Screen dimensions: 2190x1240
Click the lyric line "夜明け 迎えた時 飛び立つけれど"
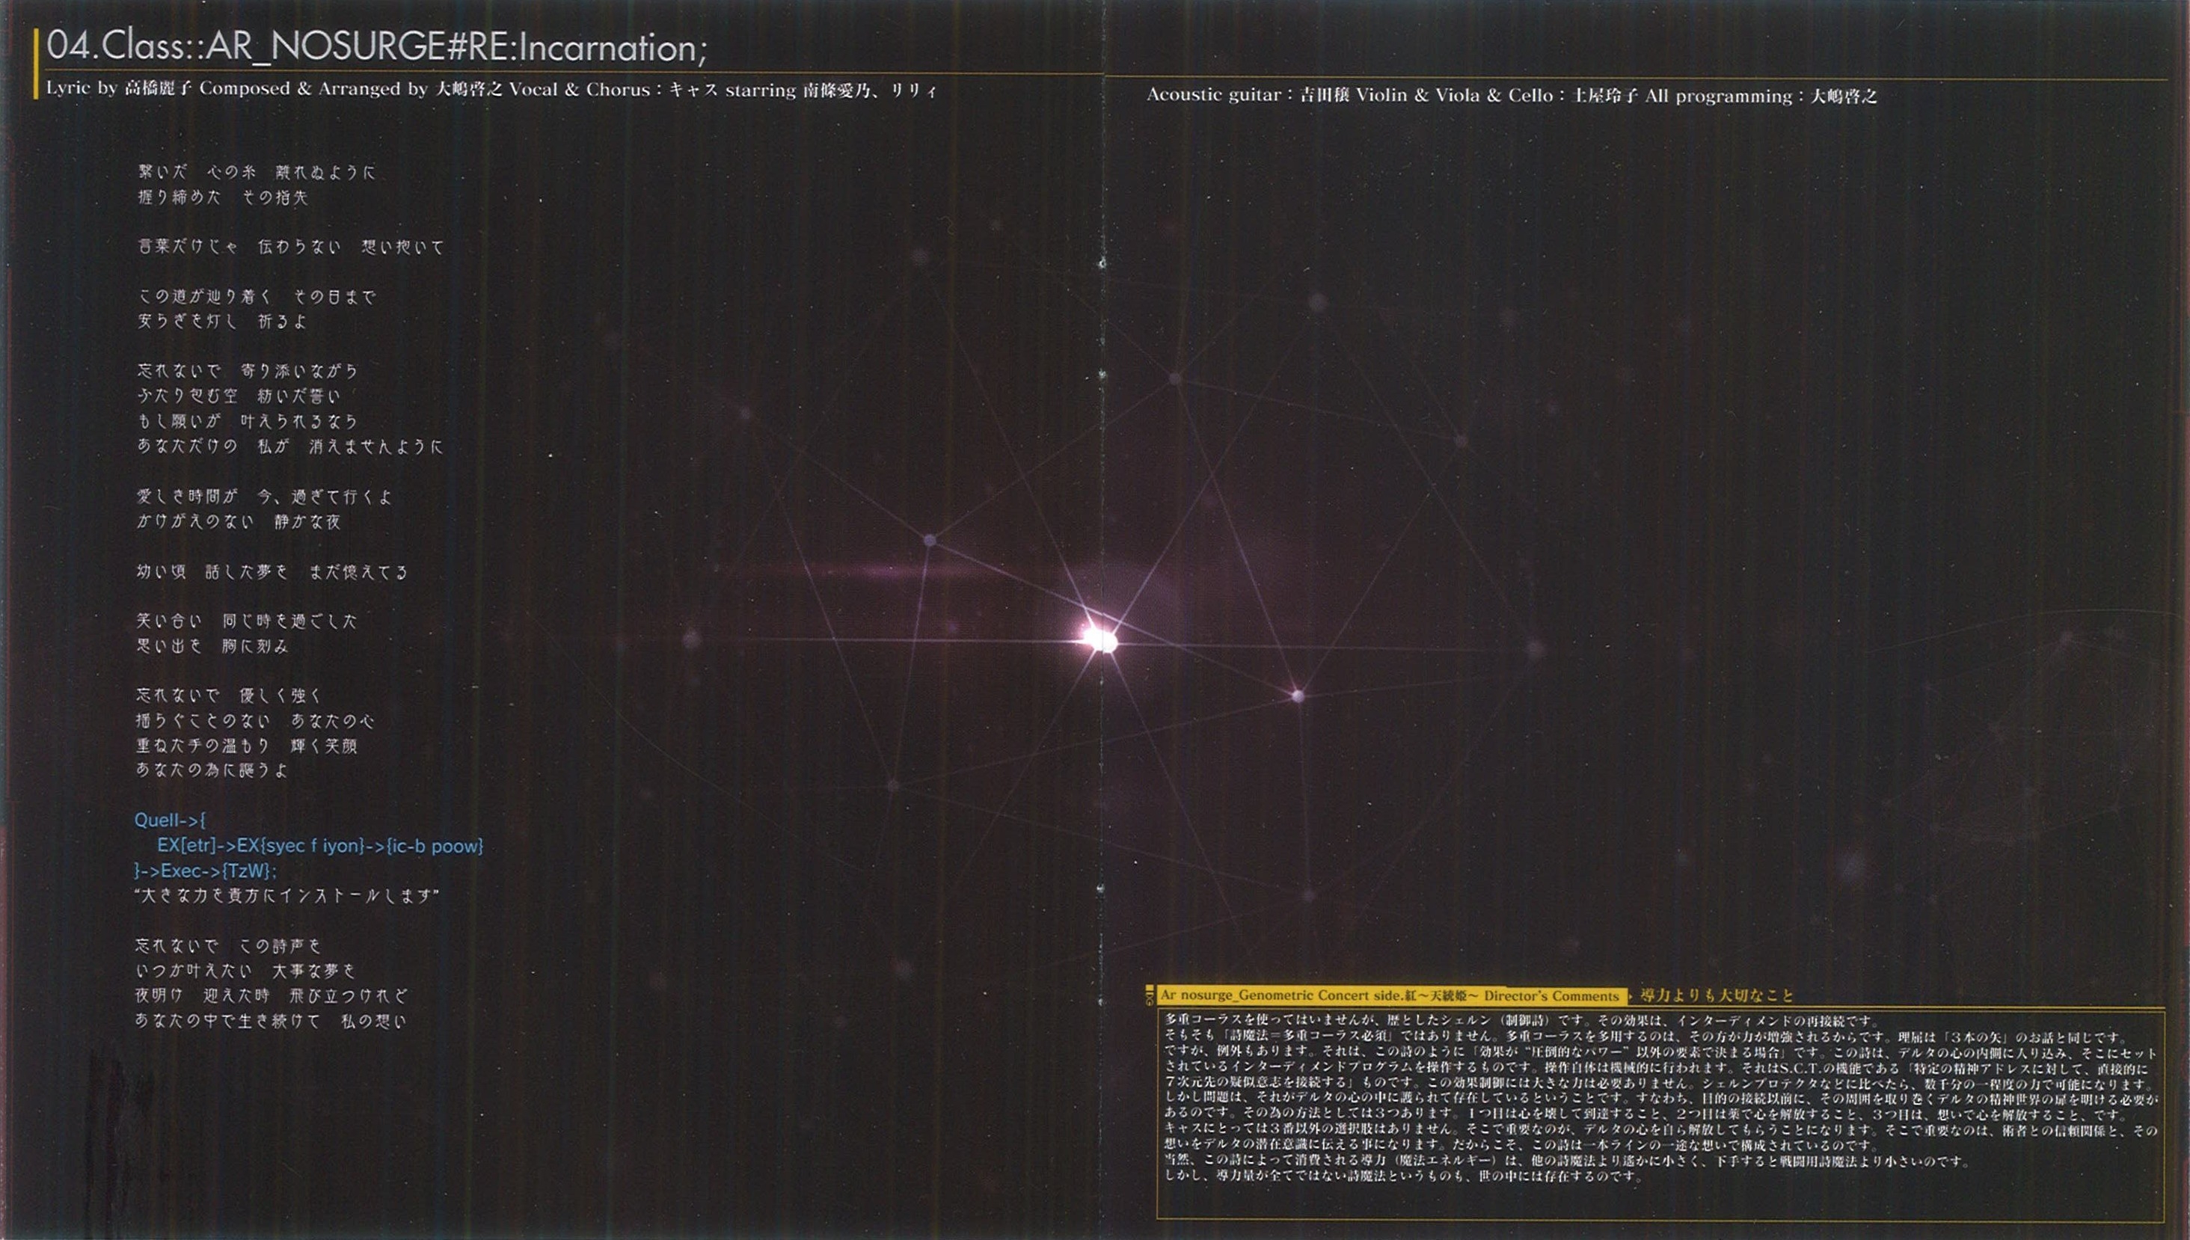[x=272, y=995]
